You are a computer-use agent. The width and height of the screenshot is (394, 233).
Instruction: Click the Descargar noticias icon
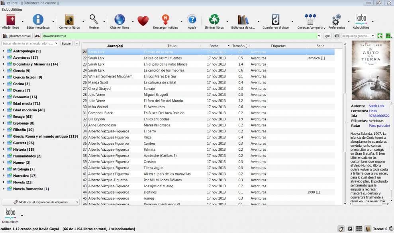(165, 20)
